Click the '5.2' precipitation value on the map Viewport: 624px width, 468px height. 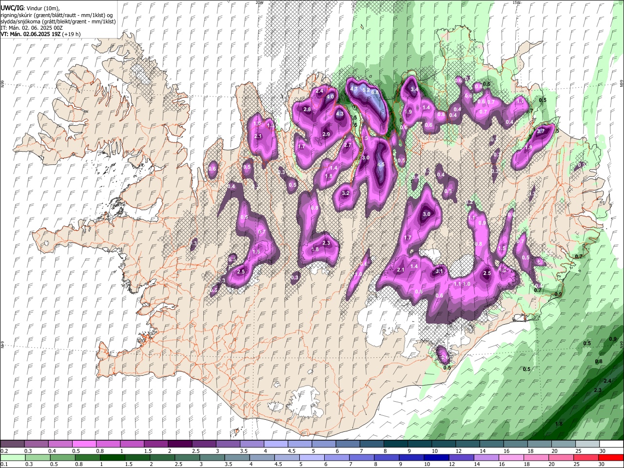point(366,90)
